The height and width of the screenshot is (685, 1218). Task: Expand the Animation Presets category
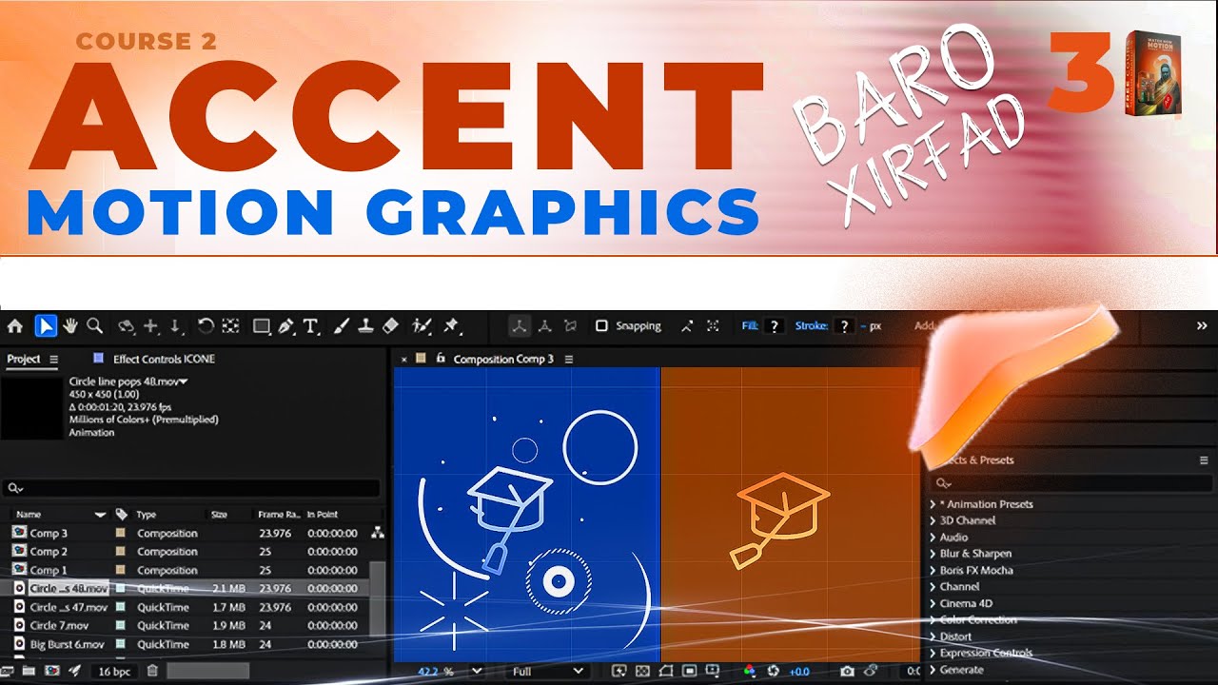pyautogui.click(x=933, y=504)
